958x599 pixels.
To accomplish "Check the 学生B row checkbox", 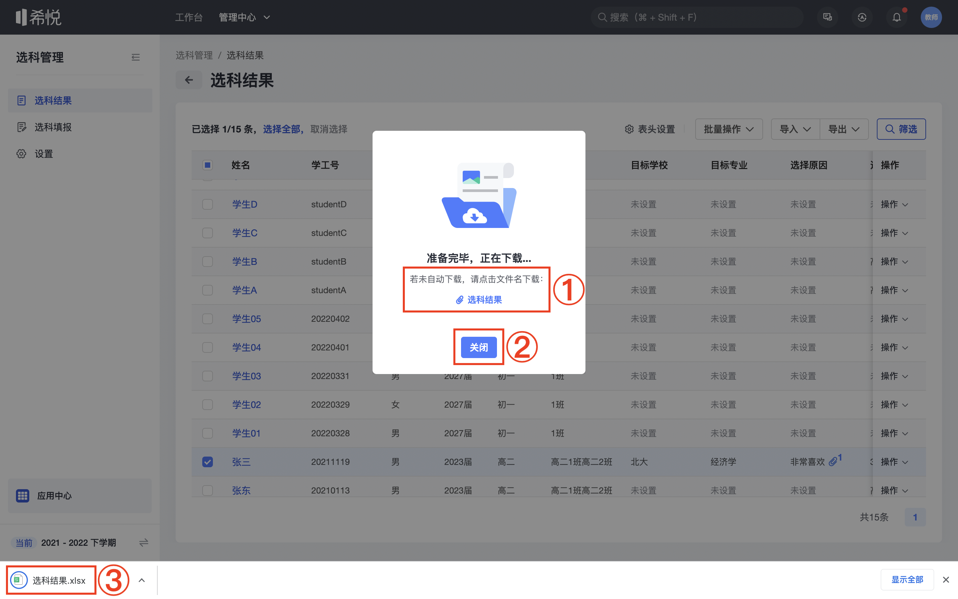I will pyautogui.click(x=208, y=262).
